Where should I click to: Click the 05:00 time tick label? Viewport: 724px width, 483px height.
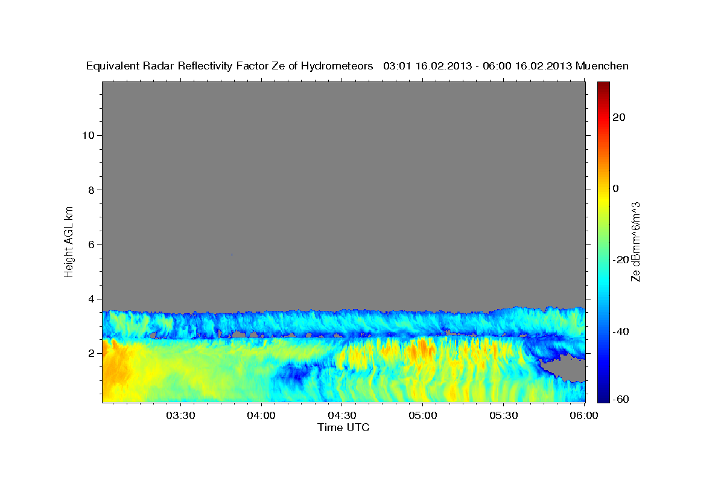[x=423, y=415]
